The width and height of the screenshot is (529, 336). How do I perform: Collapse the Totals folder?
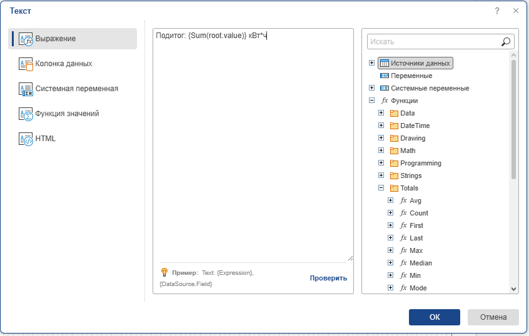381,188
